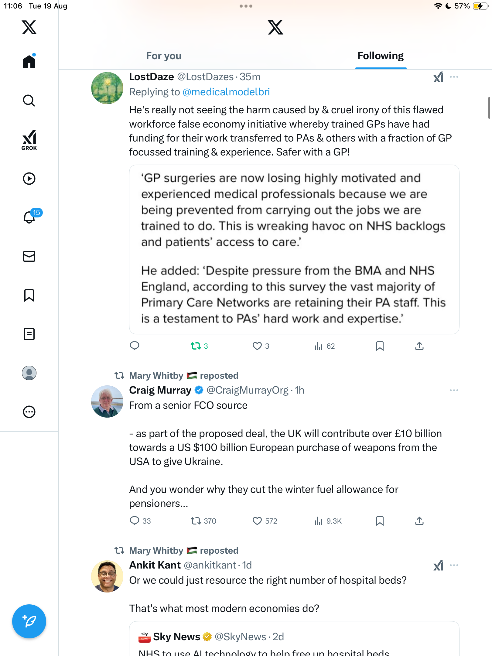Click the page scrollbar handle

489,108
